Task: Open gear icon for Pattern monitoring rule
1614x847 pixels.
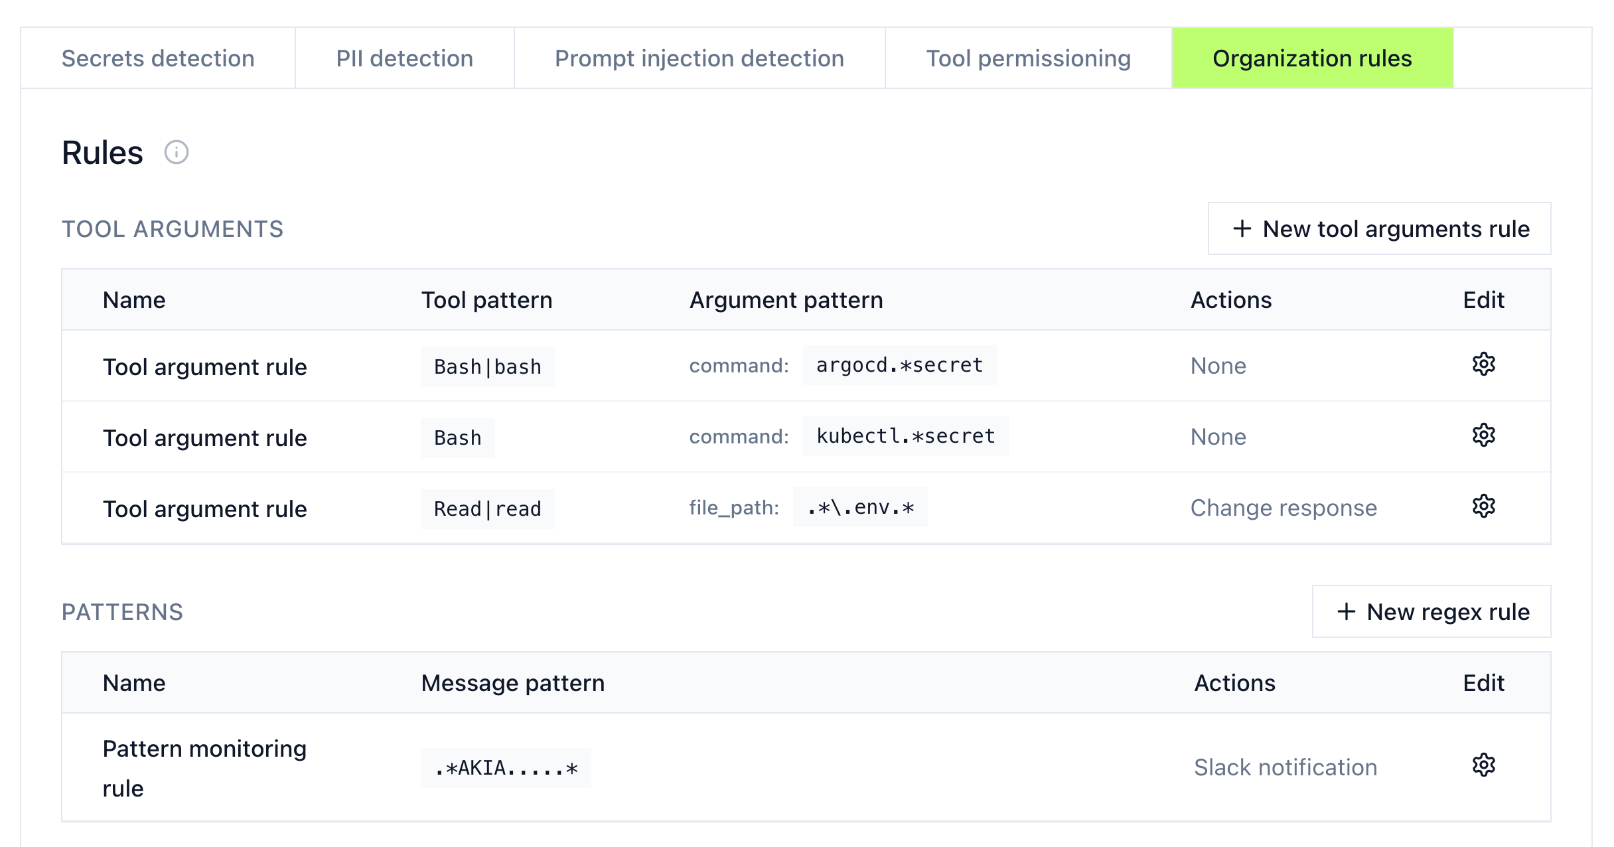Action: (1483, 765)
